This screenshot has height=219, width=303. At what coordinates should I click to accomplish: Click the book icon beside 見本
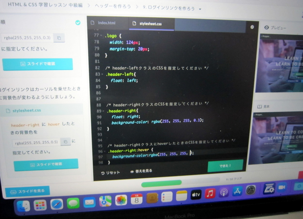[x=259, y=107]
